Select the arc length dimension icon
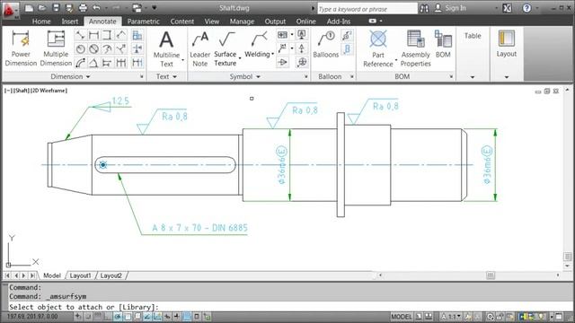Viewport: 575px width, 323px height. [81, 63]
